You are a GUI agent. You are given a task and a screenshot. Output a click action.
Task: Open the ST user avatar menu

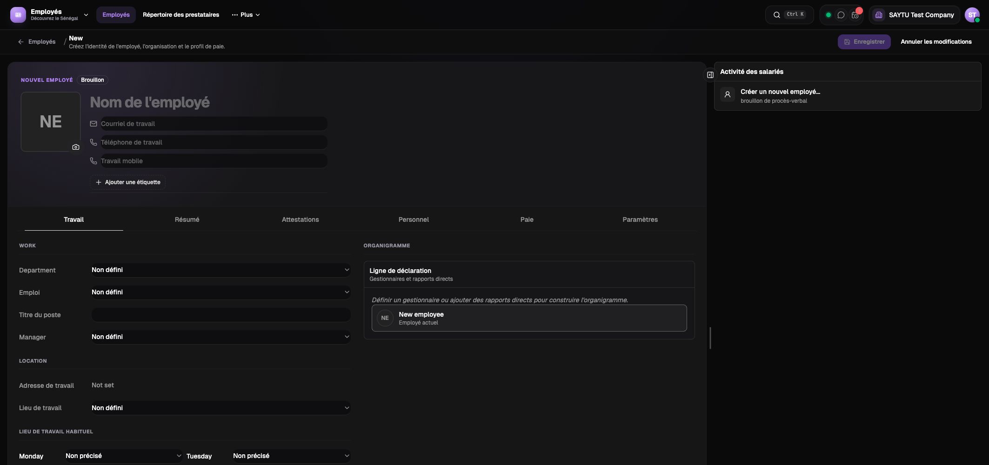pyautogui.click(x=972, y=15)
